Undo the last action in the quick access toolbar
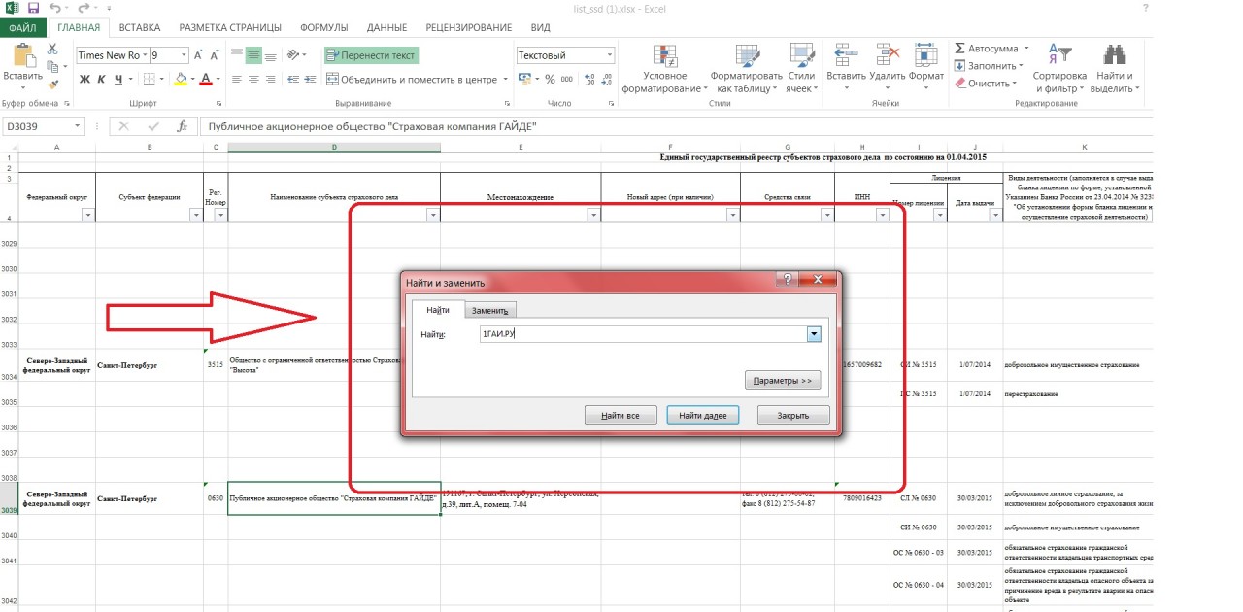This screenshot has height=612, width=1243. pyautogui.click(x=55, y=8)
